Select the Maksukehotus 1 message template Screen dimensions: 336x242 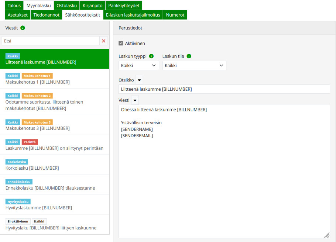(x=55, y=79)
